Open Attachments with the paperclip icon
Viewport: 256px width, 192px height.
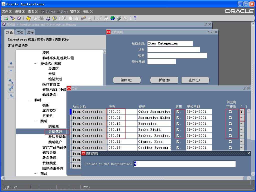pyautogui.click(x=119, y=18)
